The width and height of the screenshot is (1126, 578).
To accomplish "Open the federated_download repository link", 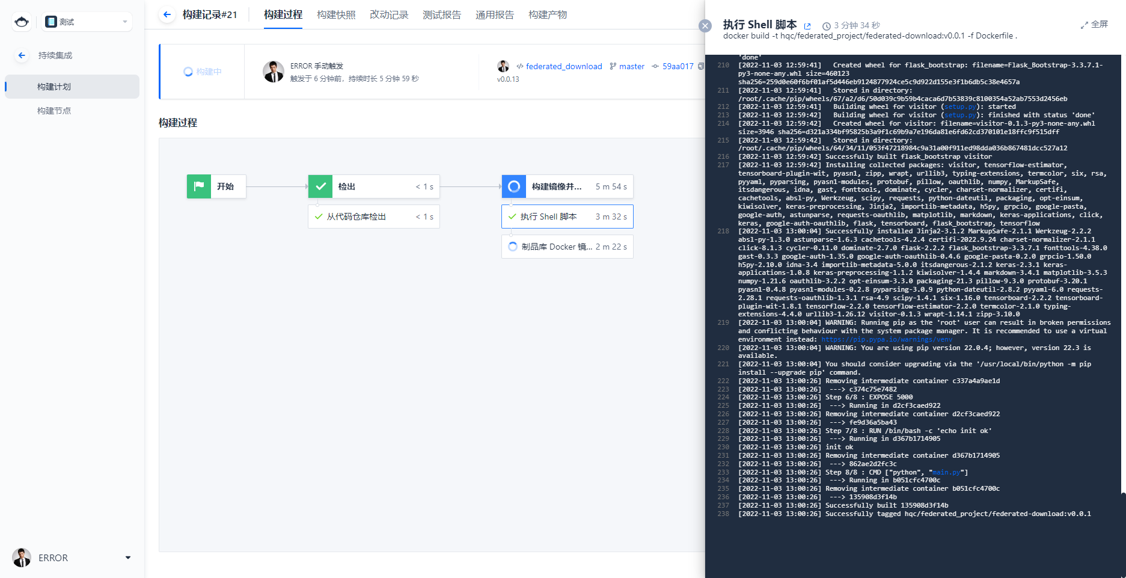I will [x=564, y=66].
